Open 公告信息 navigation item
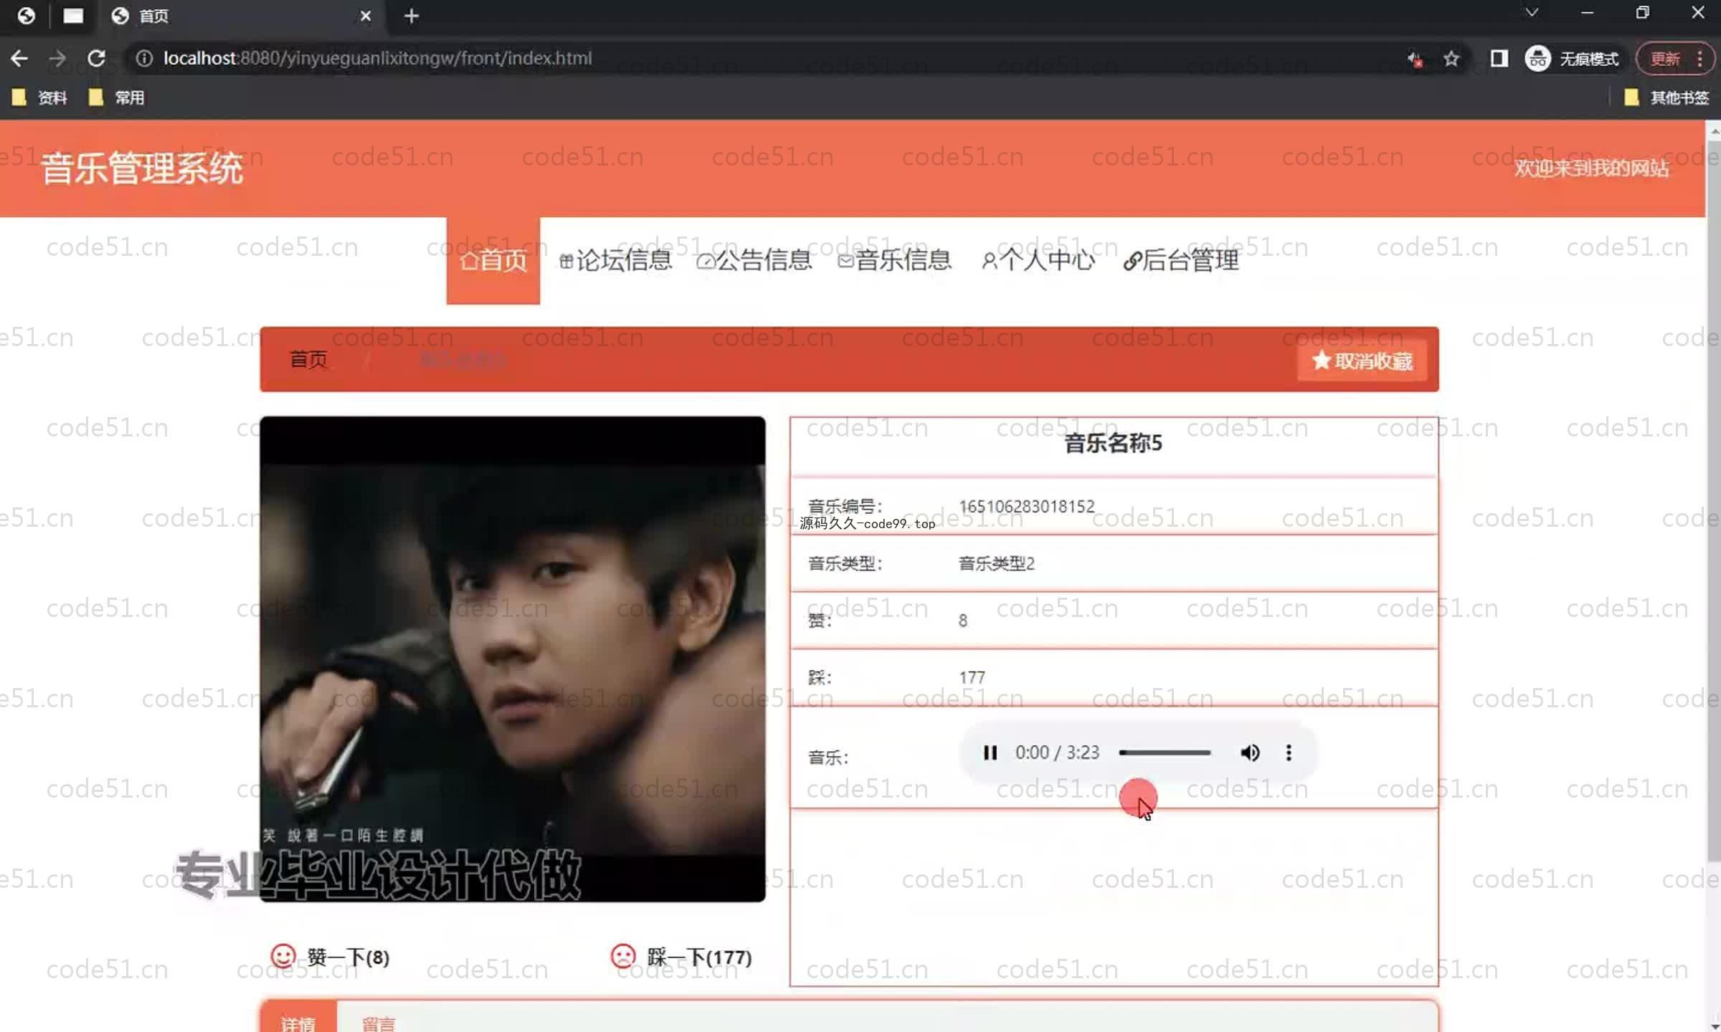The width and height of the screenshot is (1721, 1032). 754,260
